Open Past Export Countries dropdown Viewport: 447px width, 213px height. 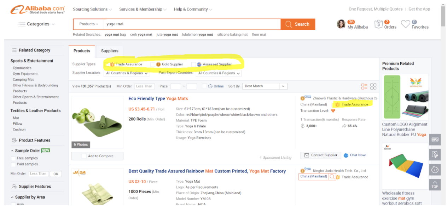219,73
